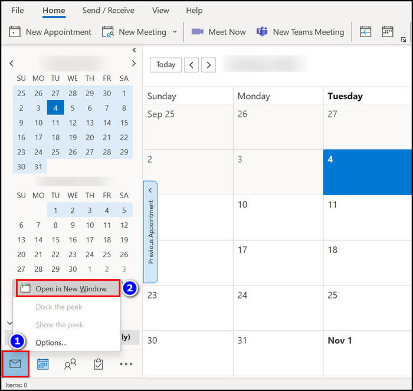
Task: Click New Appointment in ribbon
Action: tap(51, 32)
